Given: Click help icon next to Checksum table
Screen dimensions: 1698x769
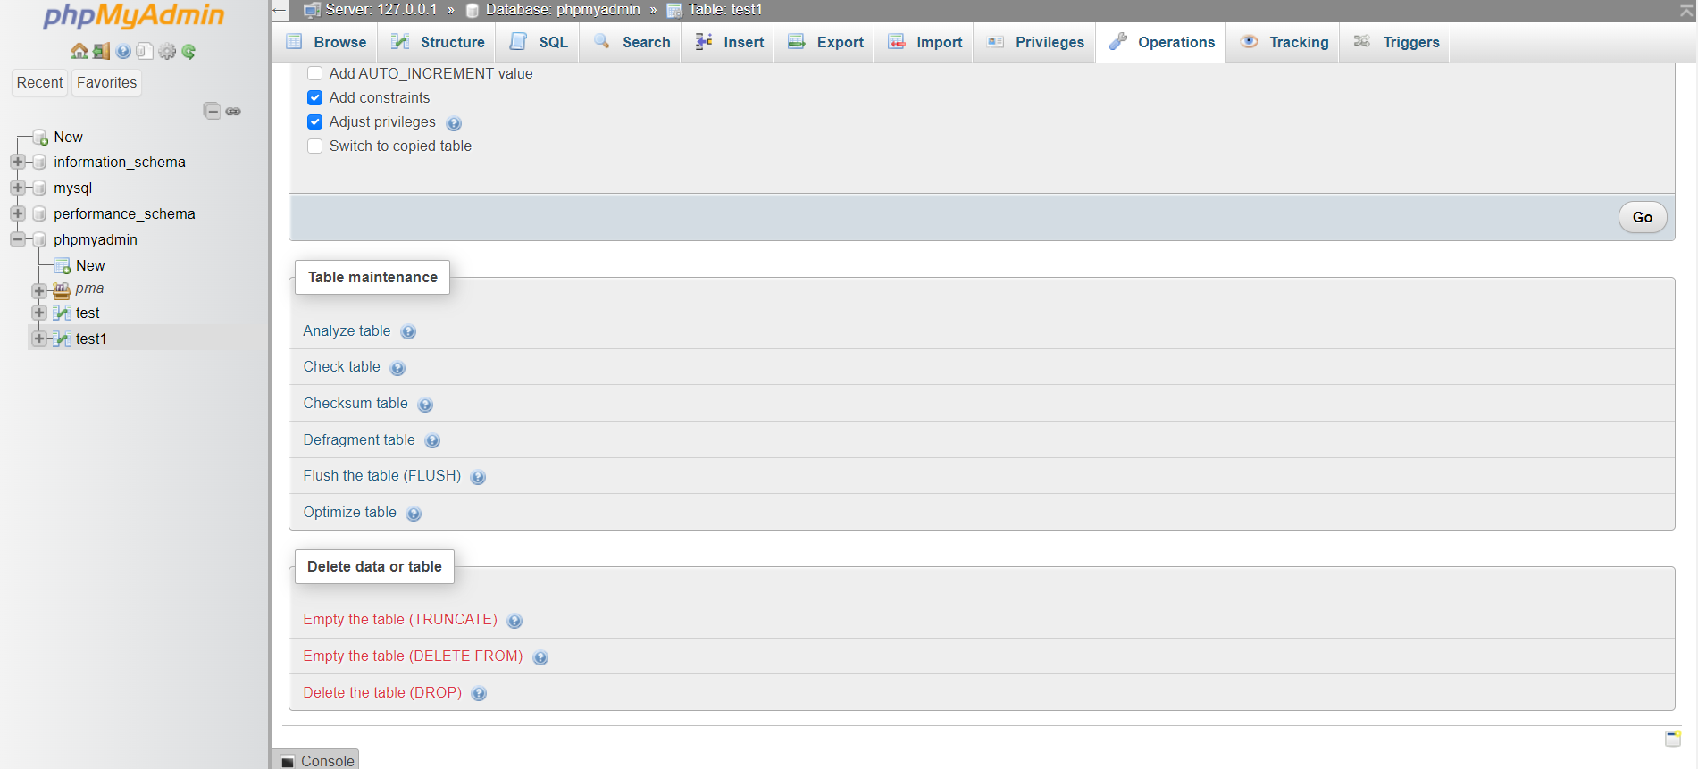Looking at the screenshot, I should coord(425,405).
